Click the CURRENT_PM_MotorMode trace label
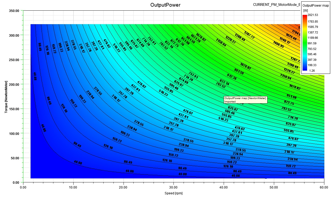 [x=276, y=5]
